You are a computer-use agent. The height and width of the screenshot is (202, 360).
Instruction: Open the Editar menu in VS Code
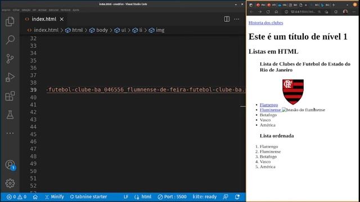tap(16, 10)
